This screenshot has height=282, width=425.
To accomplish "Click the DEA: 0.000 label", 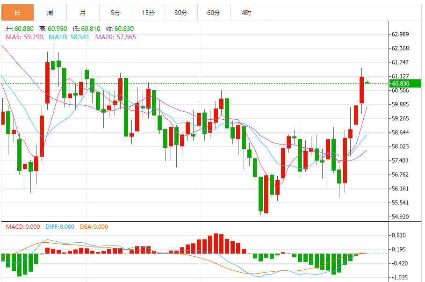I will (94, 227).
